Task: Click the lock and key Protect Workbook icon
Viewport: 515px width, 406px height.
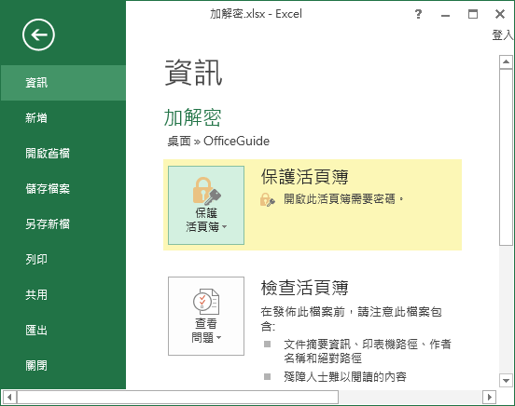Action: [206, 191]
